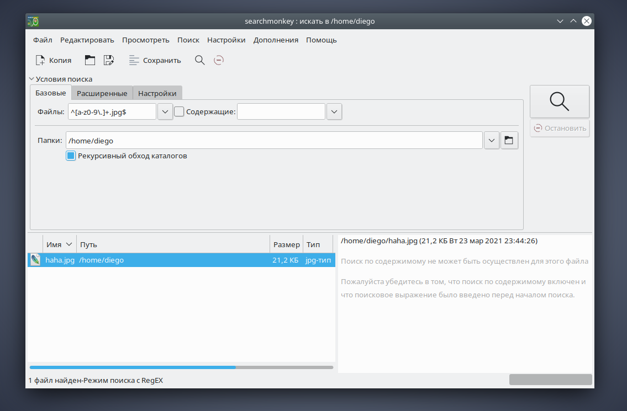Click the folder browse icon beside Папки
The height and width of the screenshot is (411, 627).
509,141
